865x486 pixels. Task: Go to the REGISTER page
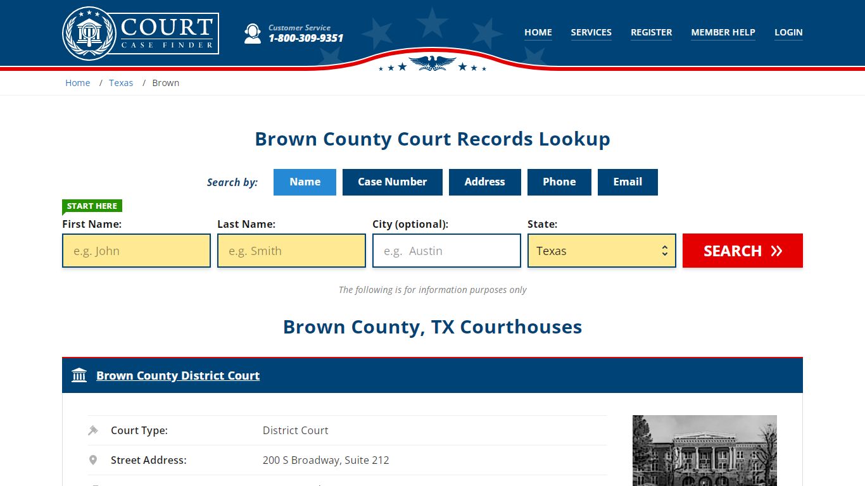(x=651, y=32)
